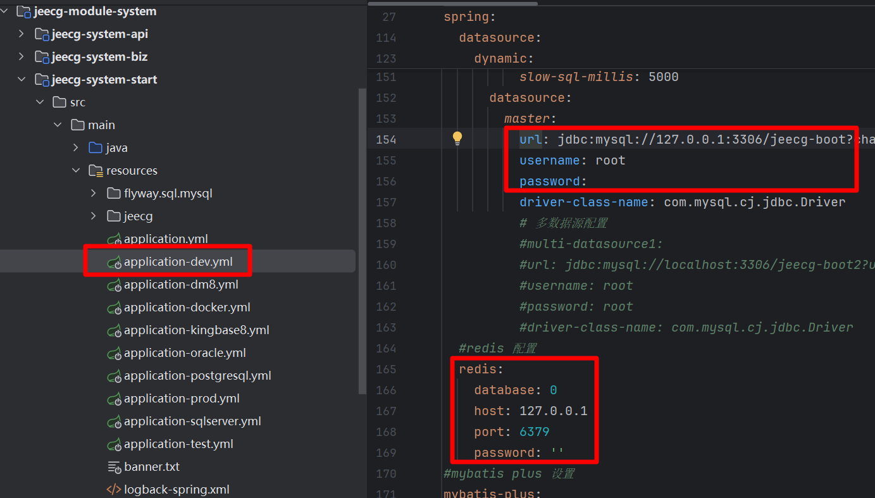Click the jeecg-system-api module icon
Viewport: 875px width, 498px height.
(x=42, y=34)
